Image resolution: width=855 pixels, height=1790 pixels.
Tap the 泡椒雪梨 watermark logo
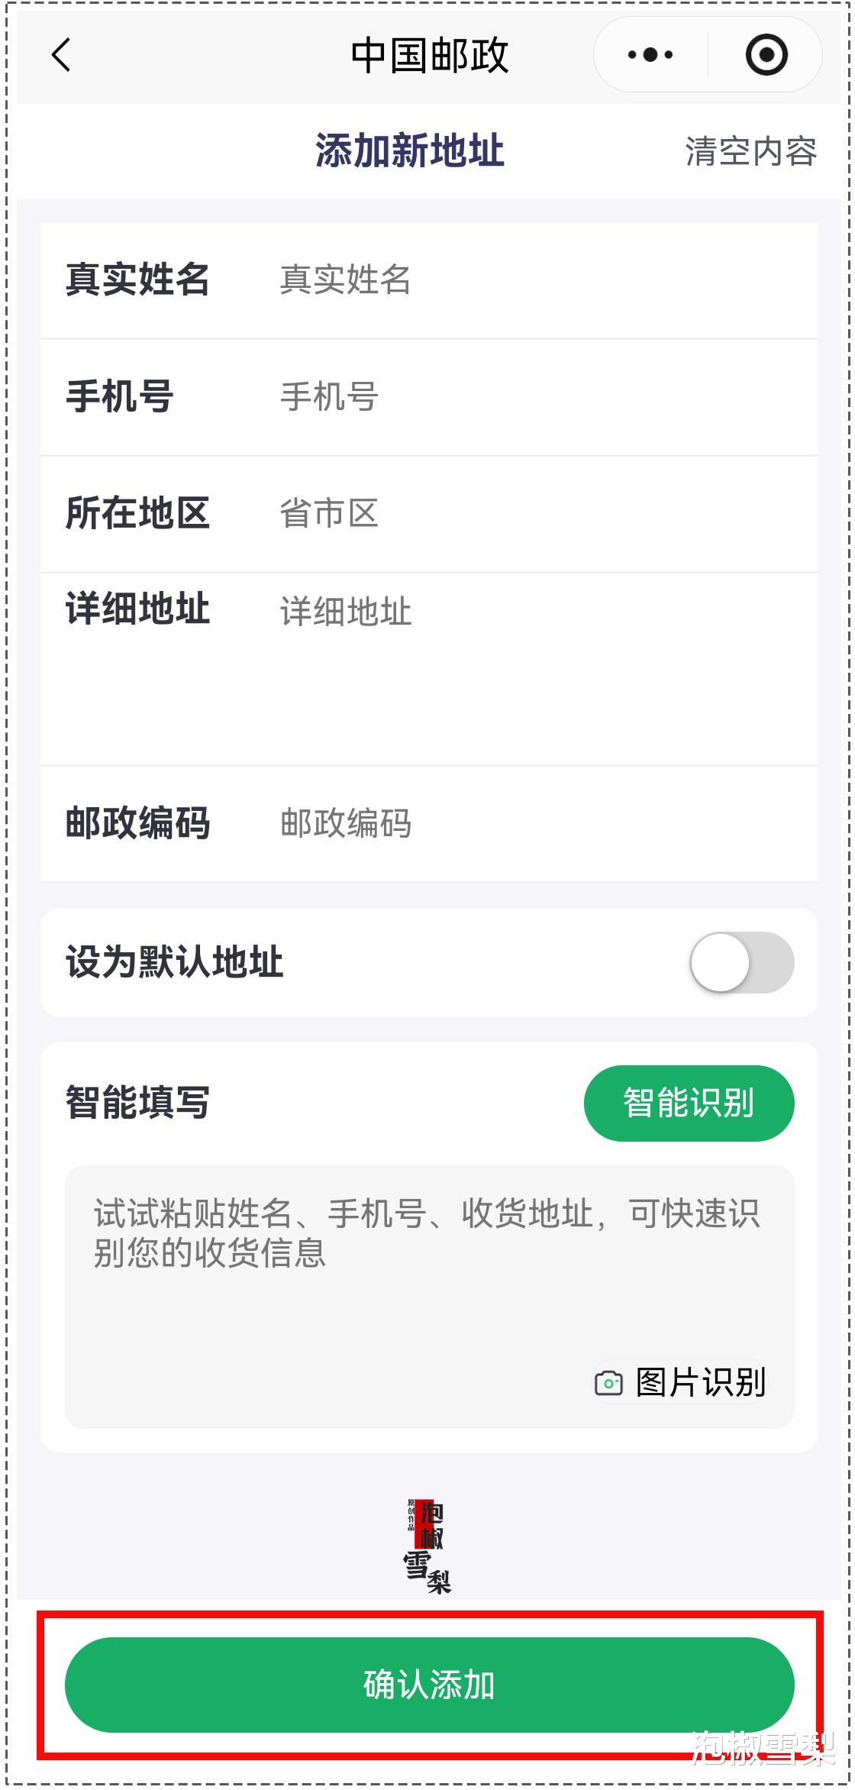click(427, 1546)
